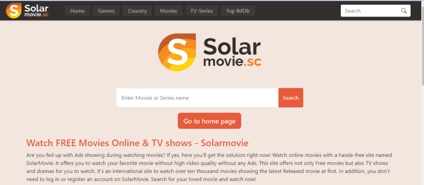
Task: Click the magnifier icon in the header search box
Action: click(x=404, y=11)
